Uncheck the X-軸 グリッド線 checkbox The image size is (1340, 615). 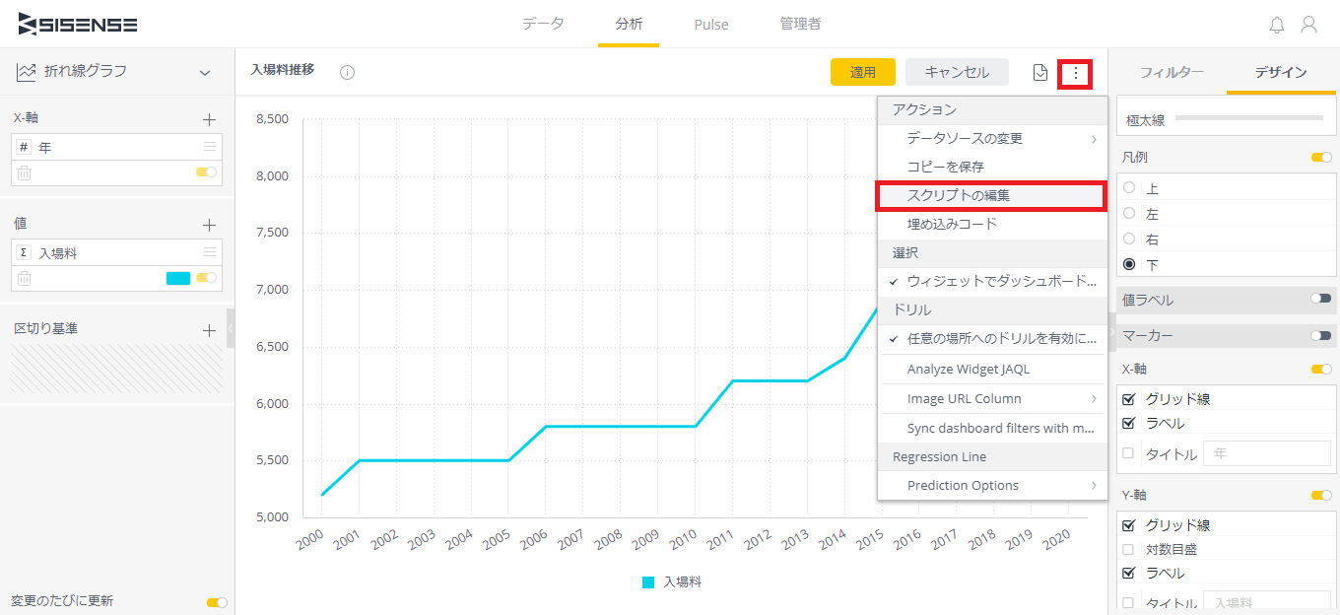[1129, 399]
